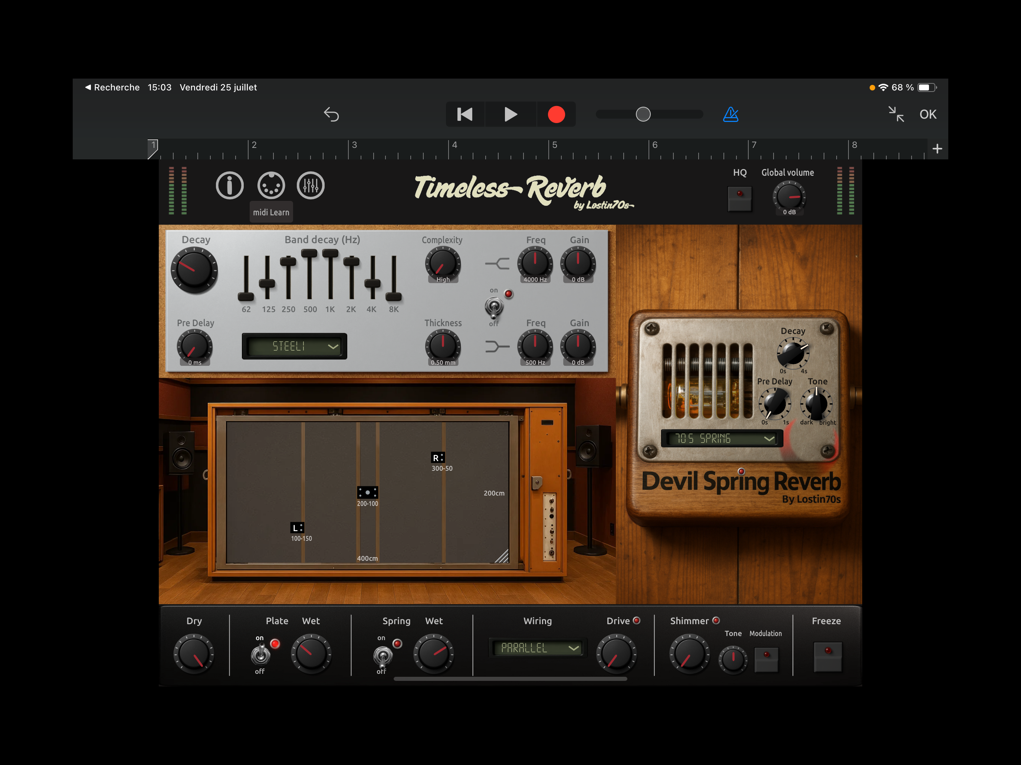The image size is (1021, 765).
Task: Toggle the Shimmer LED
Action: click(x=716, y=620)
